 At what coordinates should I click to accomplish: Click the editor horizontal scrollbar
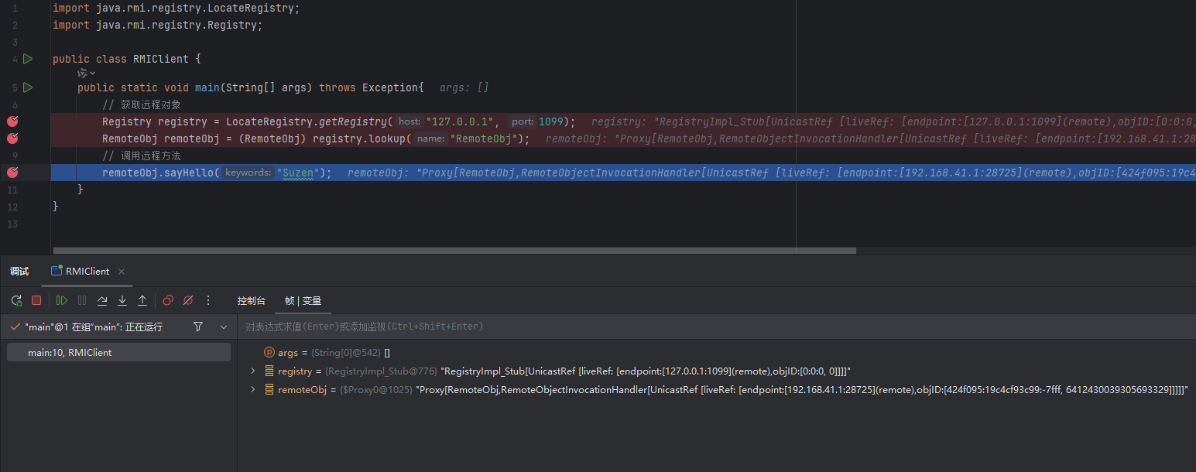tap(454, 251)
